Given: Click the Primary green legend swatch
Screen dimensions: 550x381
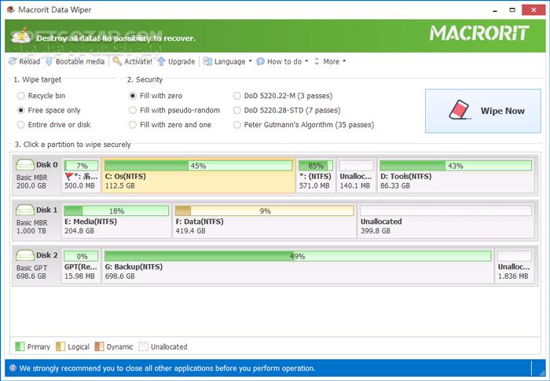Looking at the screenshot, I should 20,346.
